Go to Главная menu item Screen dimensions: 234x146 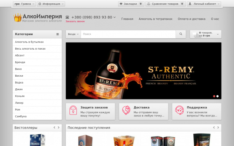tap(127, 19)
